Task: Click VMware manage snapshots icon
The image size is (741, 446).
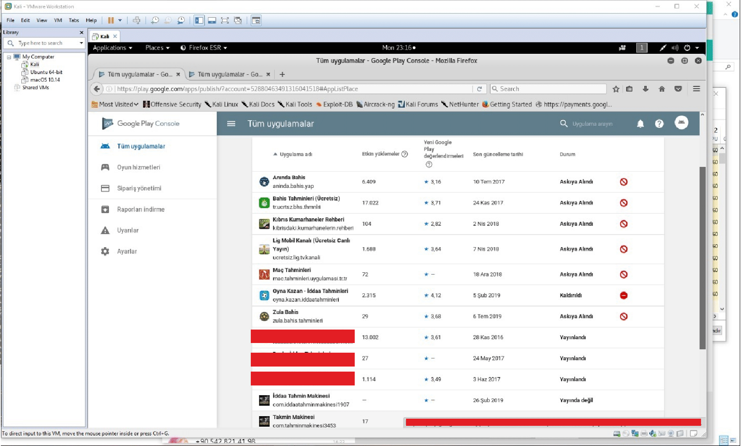Action: 181,20
